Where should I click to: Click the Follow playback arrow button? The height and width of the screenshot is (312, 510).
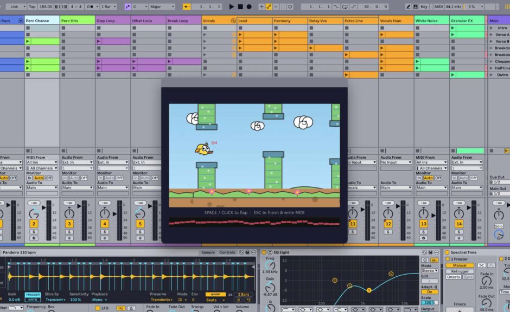pos(187,6)
